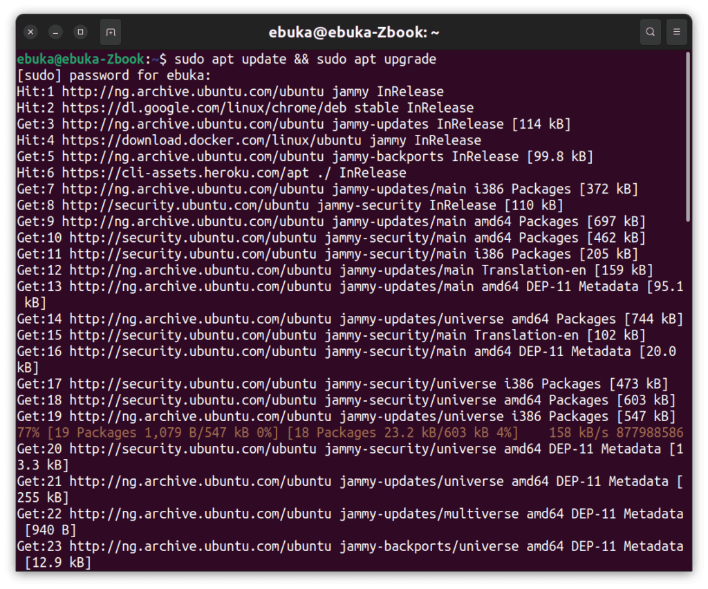This screenshot has height=589, width=708.
Task: Close the terminal window
Action: coord(30,32)
